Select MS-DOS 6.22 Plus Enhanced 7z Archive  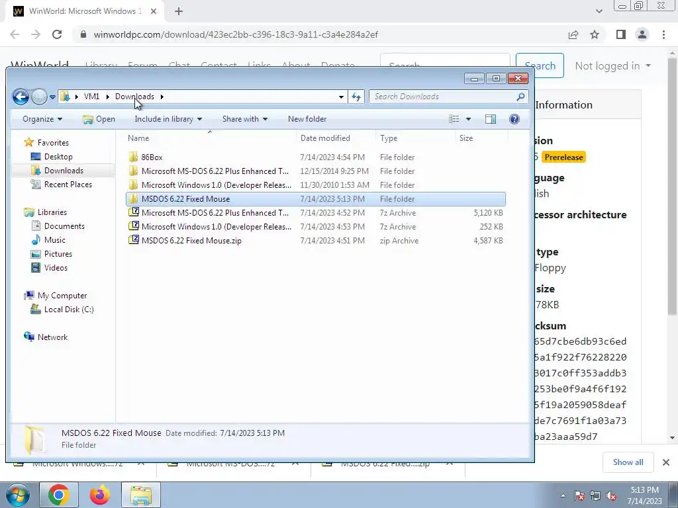[316, 212]
